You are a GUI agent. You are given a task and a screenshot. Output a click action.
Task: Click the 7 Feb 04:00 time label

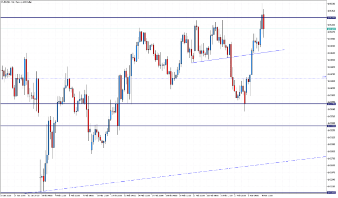[x=88, y=195]
